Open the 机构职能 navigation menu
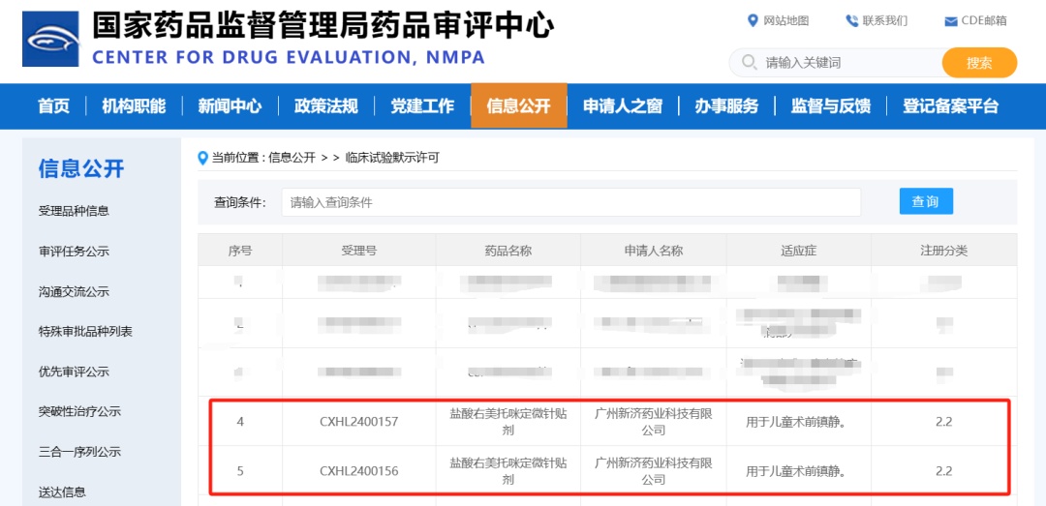This screenshot has width=1046, height=506. [x=134, y=106]
